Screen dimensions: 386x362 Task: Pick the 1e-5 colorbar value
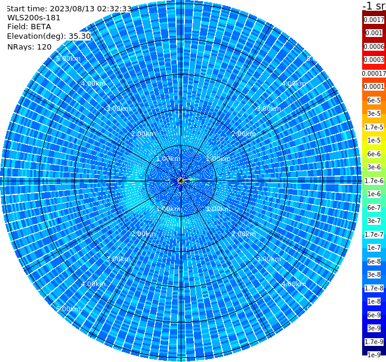(x=374, y=140)
